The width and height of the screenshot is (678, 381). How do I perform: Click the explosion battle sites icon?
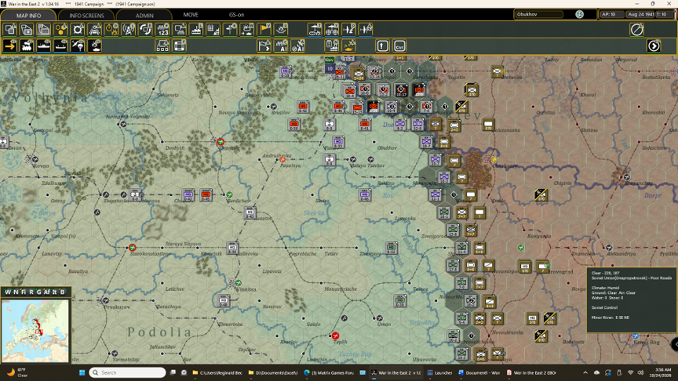pyautogui.click(x=281, y=29)
